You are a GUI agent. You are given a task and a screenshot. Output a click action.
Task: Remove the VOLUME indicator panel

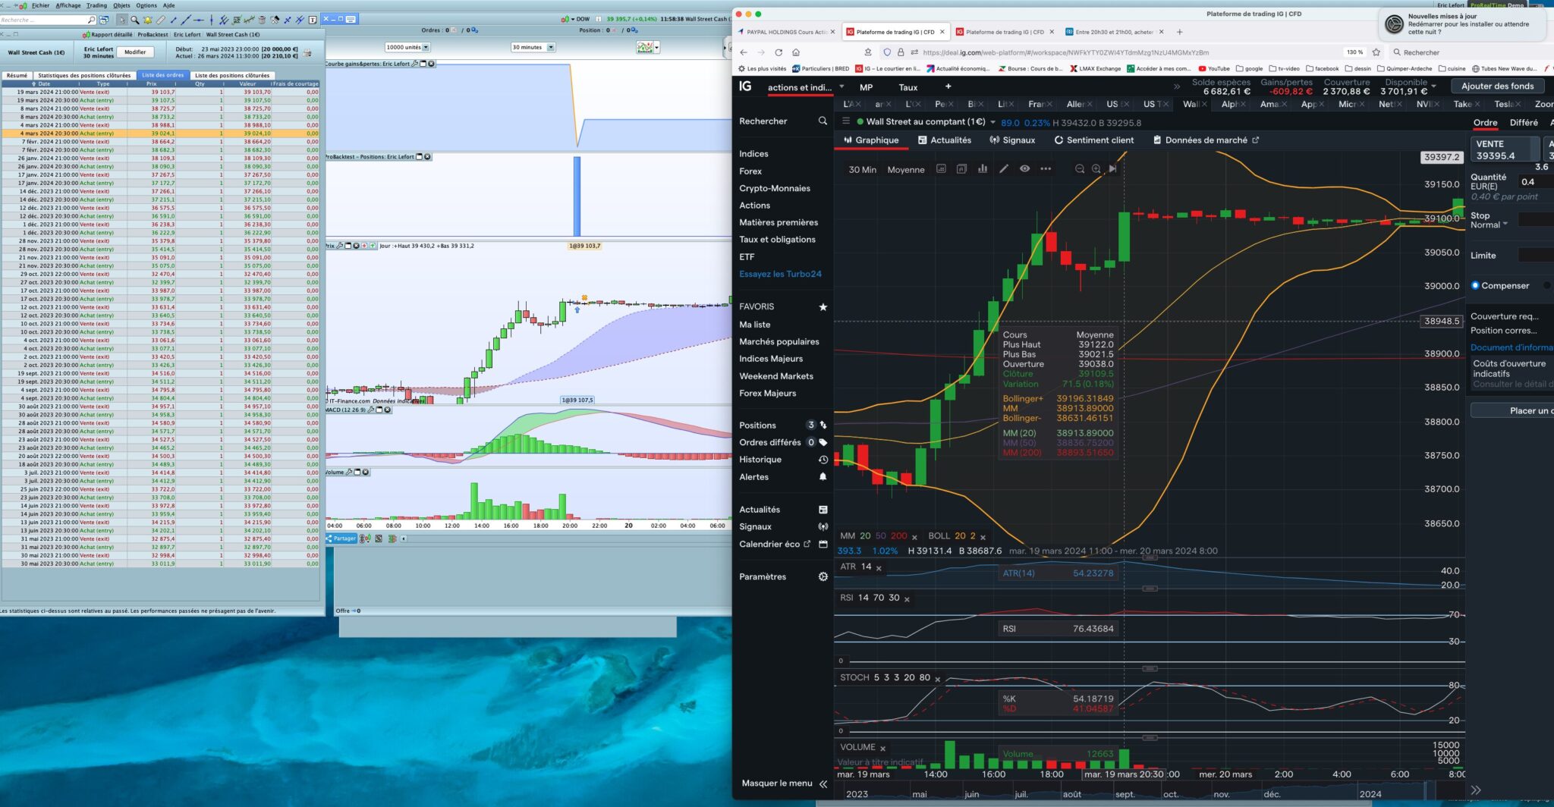point(882,749)
